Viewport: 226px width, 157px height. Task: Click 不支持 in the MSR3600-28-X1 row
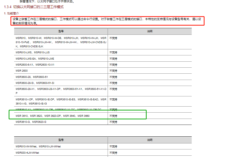coord(113,89)
